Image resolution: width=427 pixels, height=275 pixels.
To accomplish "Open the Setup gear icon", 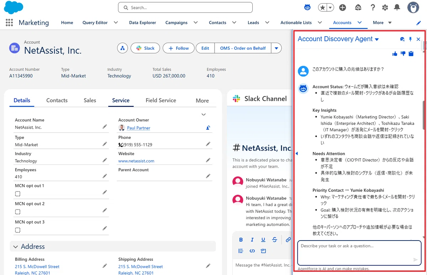I will coord(385,7).
